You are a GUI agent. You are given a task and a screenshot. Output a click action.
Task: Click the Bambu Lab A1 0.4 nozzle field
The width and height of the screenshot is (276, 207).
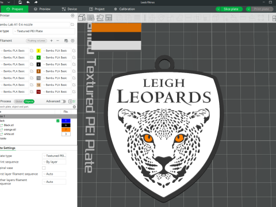point(34,25)
